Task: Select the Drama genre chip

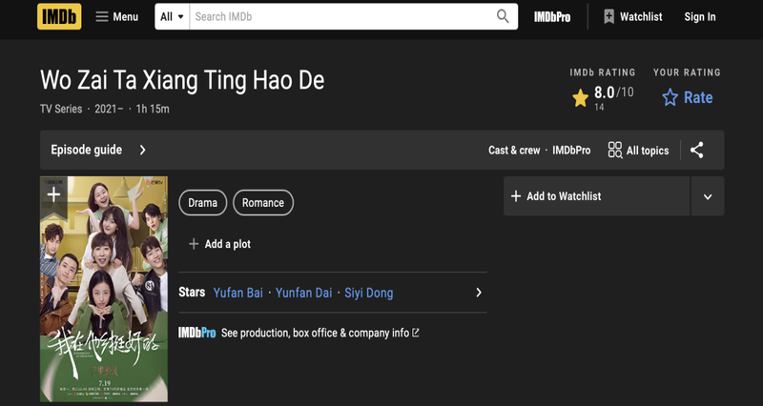Action: [202, 202]
